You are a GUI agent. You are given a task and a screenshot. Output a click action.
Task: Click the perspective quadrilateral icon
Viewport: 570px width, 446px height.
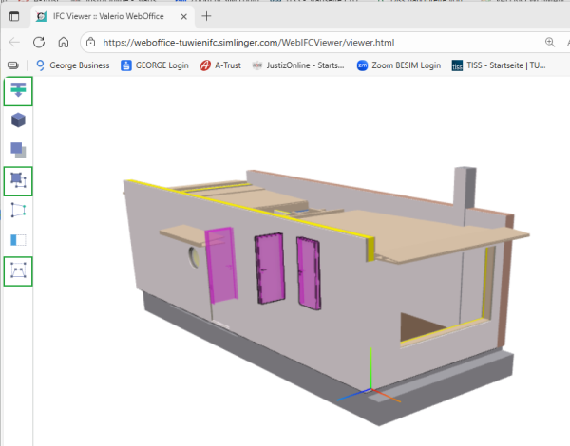[x=18, y=210]
